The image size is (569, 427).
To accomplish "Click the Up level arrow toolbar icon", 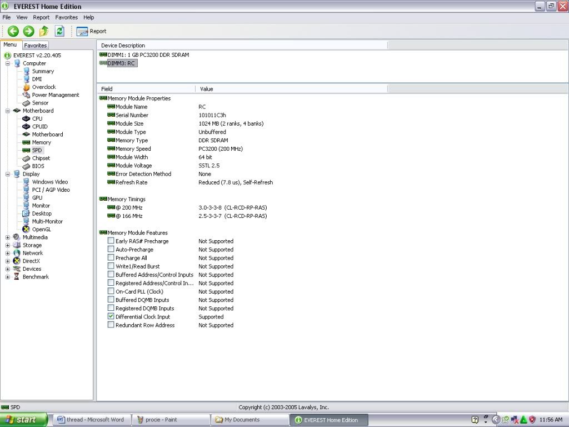I will tap(44, 31).
